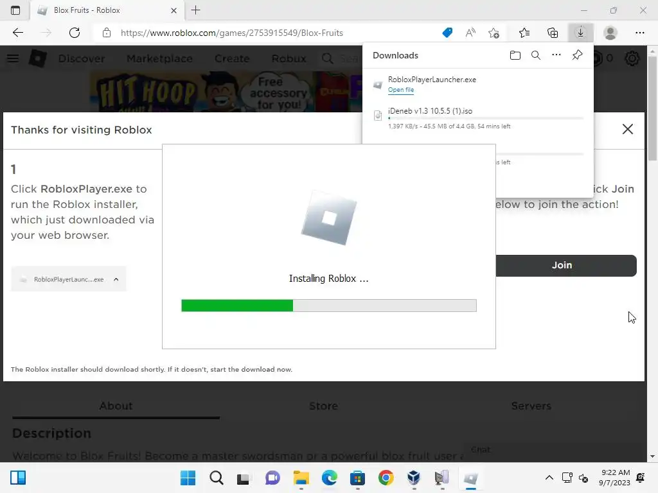Open the tab actions menu icon
Screen dimensions: 658x493
click(15, 10)
